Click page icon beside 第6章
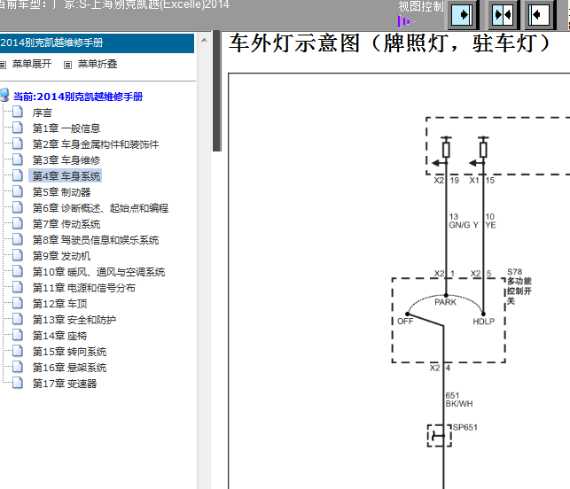The height and width of the screenshot is (489, 570). pos(18,207)
